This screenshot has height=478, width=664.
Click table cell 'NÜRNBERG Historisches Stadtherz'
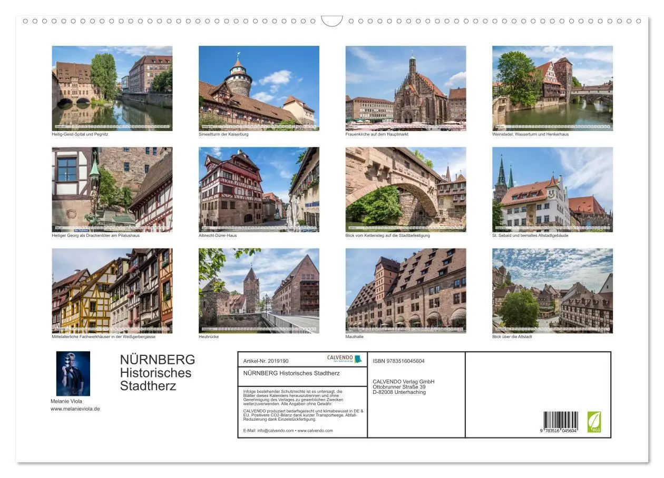[302, 373]
